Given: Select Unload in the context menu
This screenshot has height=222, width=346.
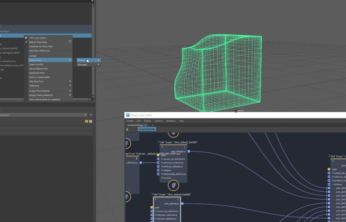Looking at the screenshot, I should point(33,55).
